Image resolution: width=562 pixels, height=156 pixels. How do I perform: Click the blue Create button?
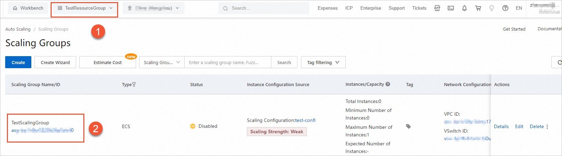pyautogui.click(x=18, y=62)
